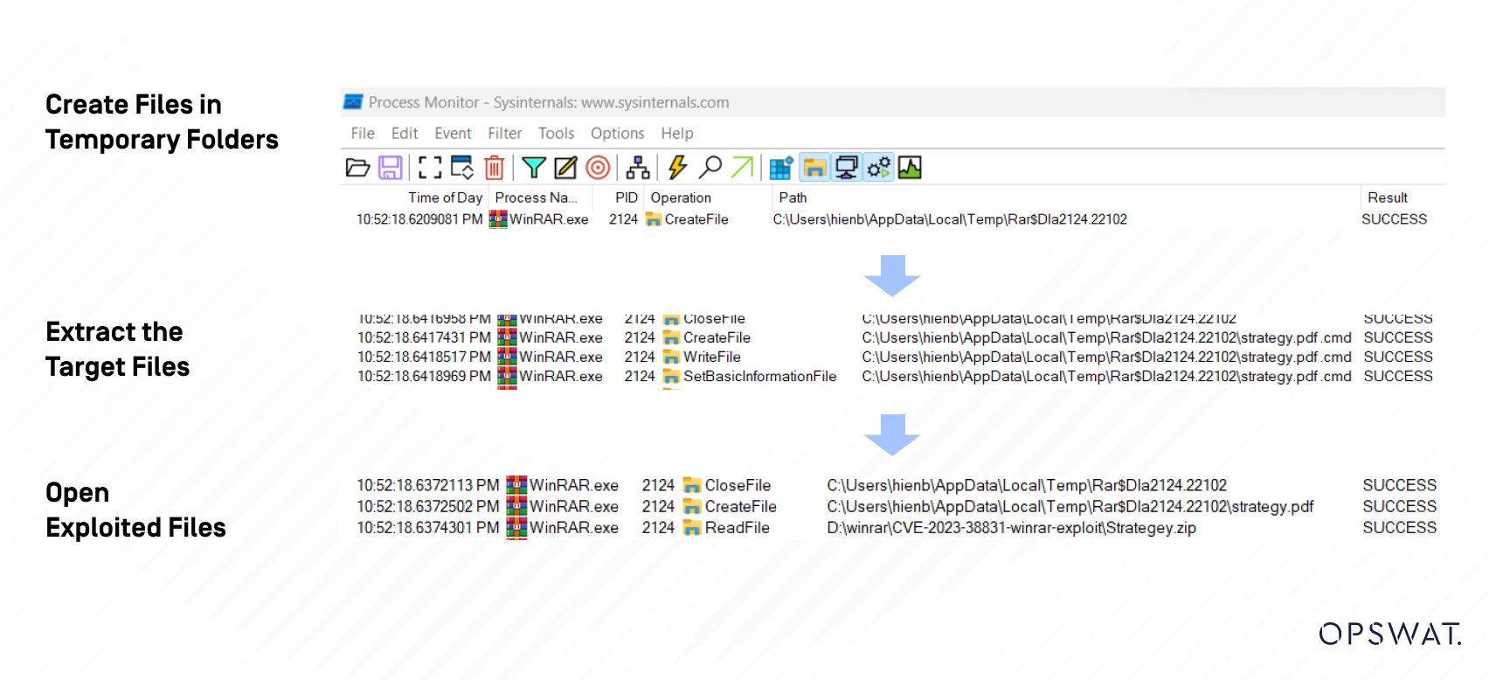Viewport: 1496px width, 680px height.
Task: Open the Process Tree icon
Action: pos(638,167)
